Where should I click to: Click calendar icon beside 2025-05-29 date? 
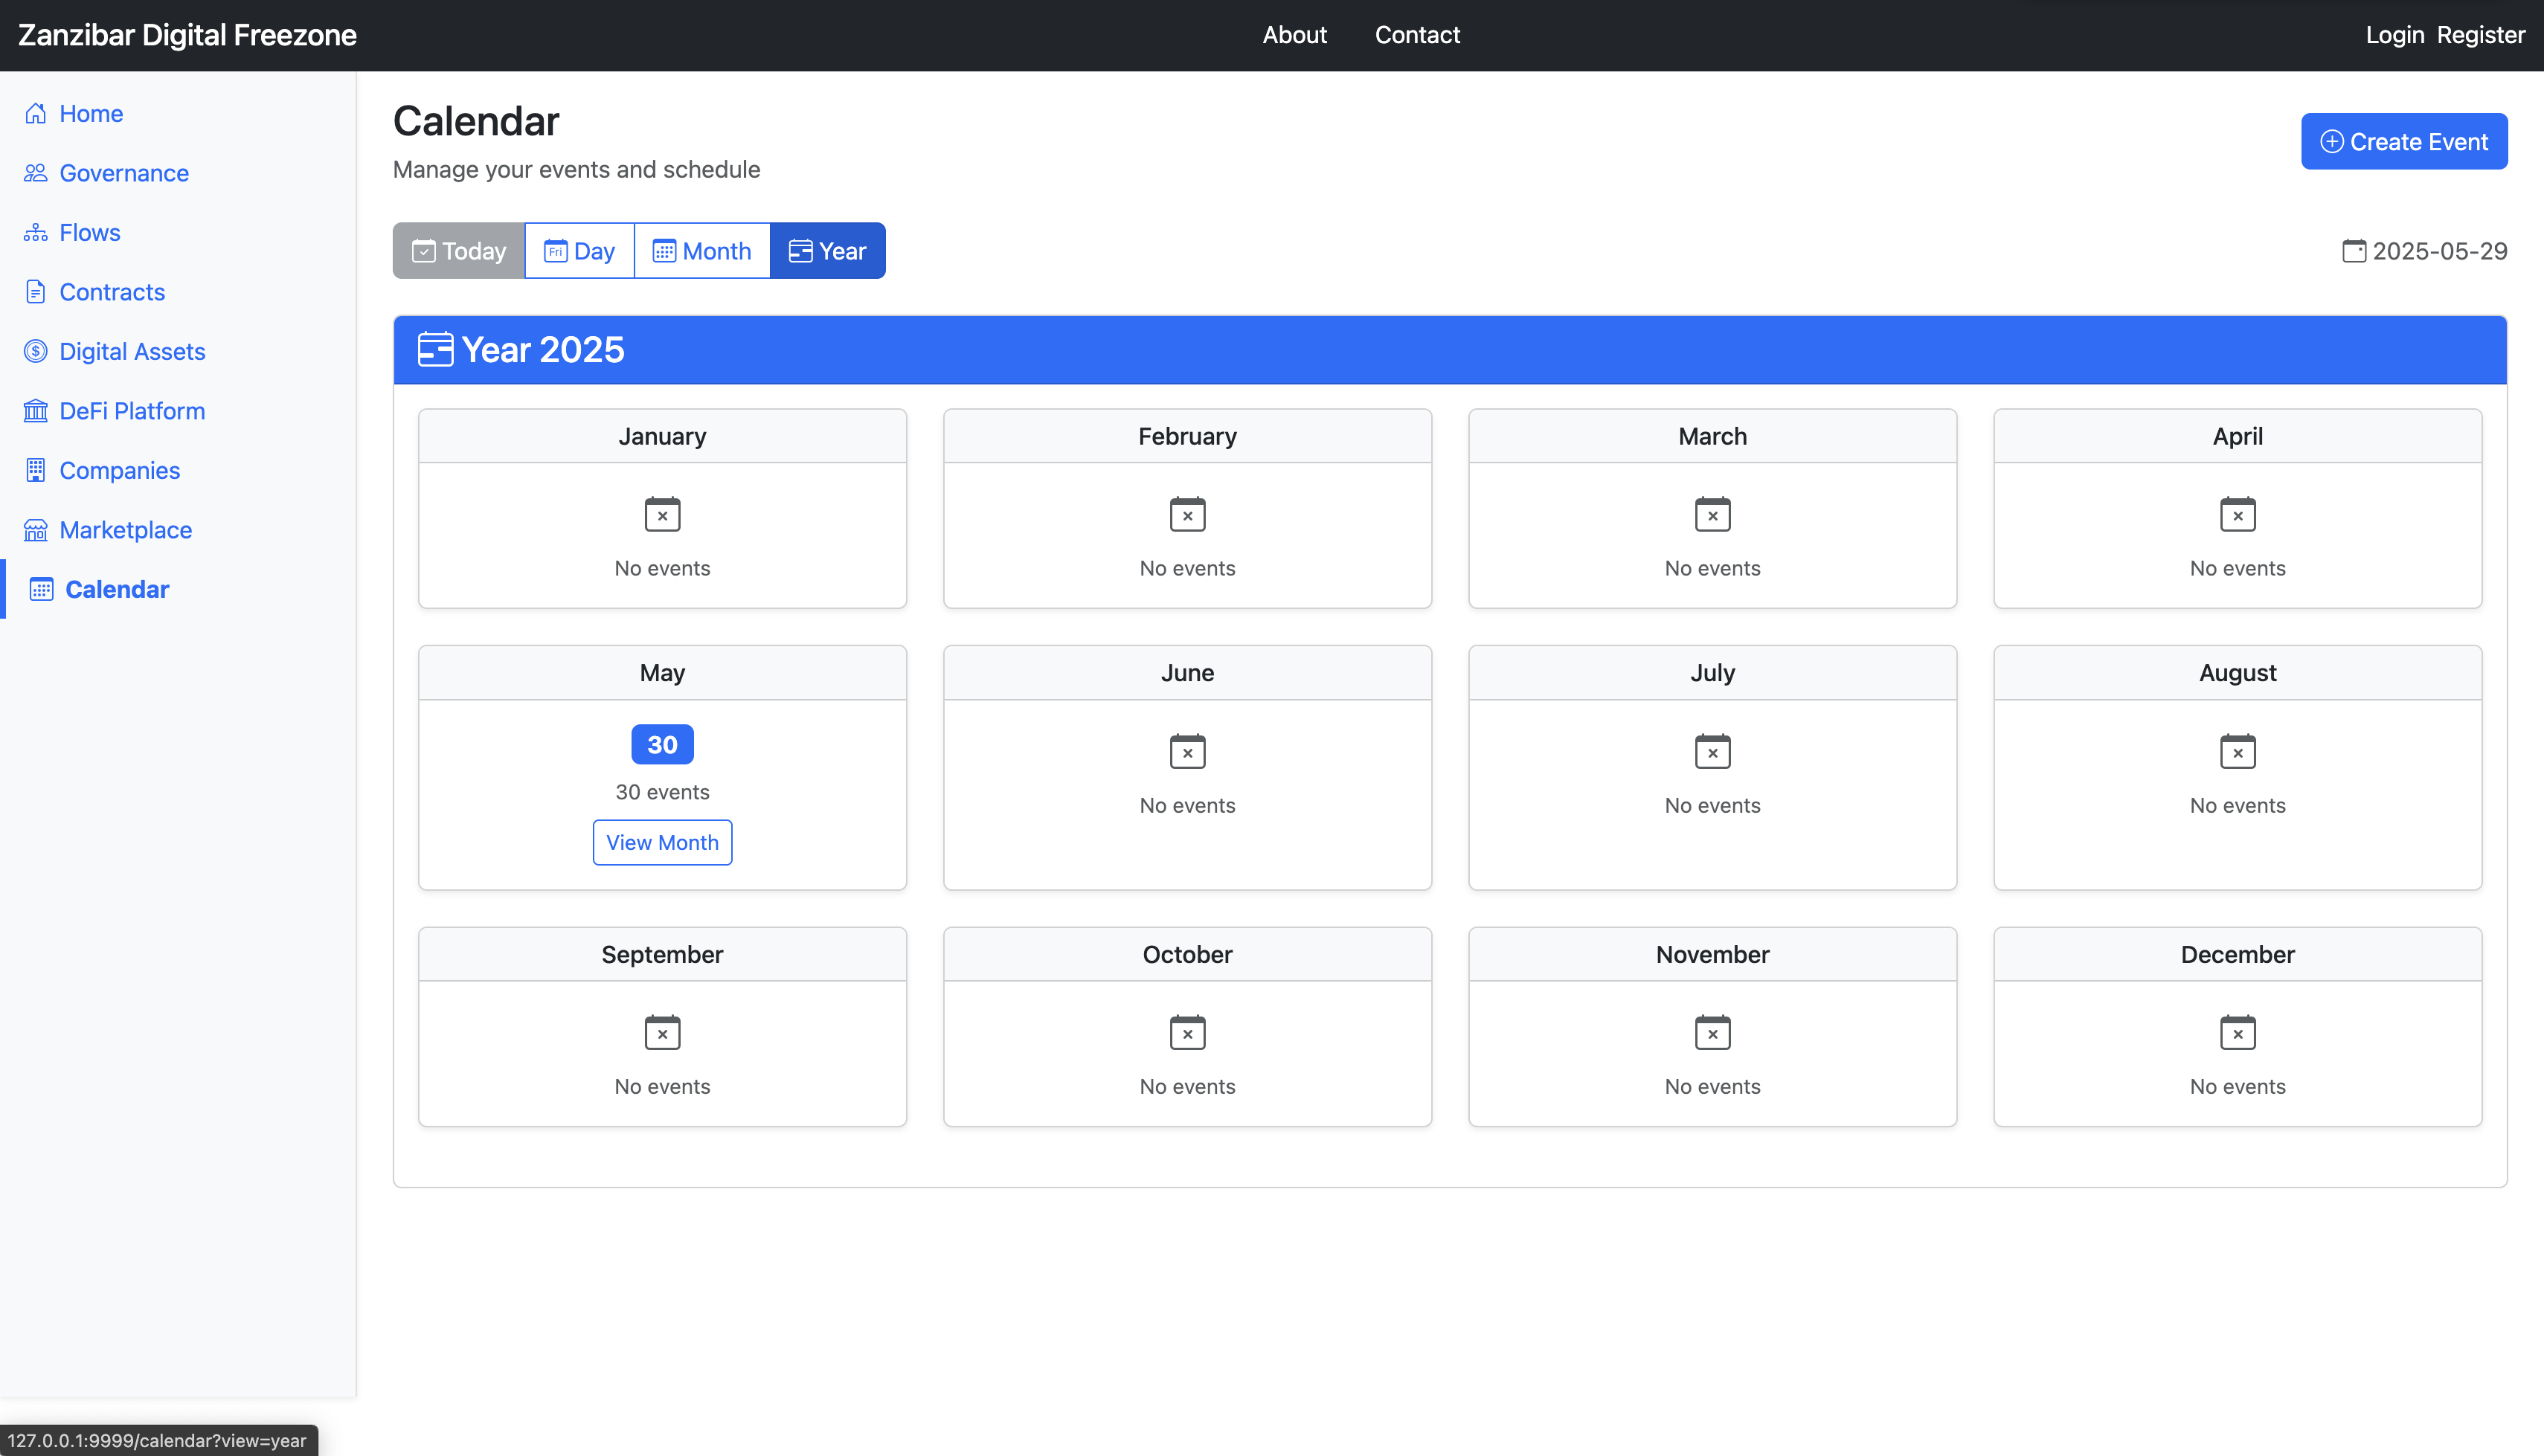2354,251
